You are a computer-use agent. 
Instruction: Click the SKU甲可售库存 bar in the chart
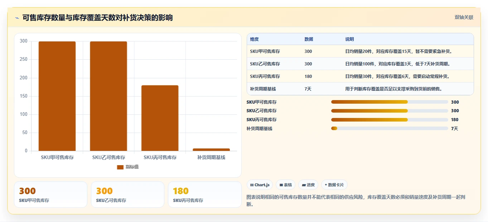tap(57, 96)
